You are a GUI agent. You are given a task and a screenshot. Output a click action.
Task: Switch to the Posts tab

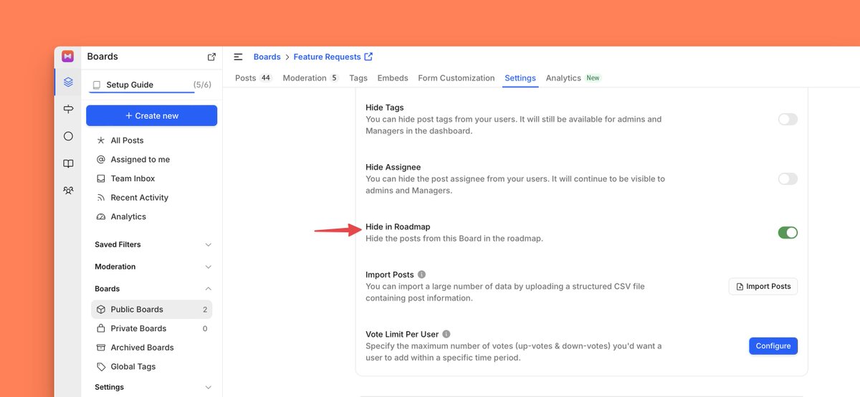coord(253,78)
